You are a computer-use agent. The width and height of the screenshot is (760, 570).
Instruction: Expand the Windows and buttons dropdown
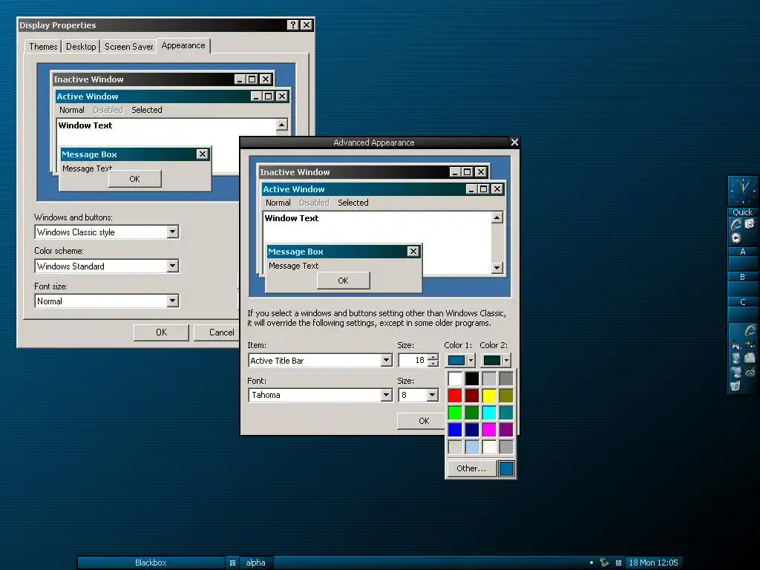172,232
